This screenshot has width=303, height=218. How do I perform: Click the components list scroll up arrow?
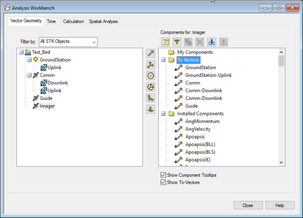click(x=281, y=52)
